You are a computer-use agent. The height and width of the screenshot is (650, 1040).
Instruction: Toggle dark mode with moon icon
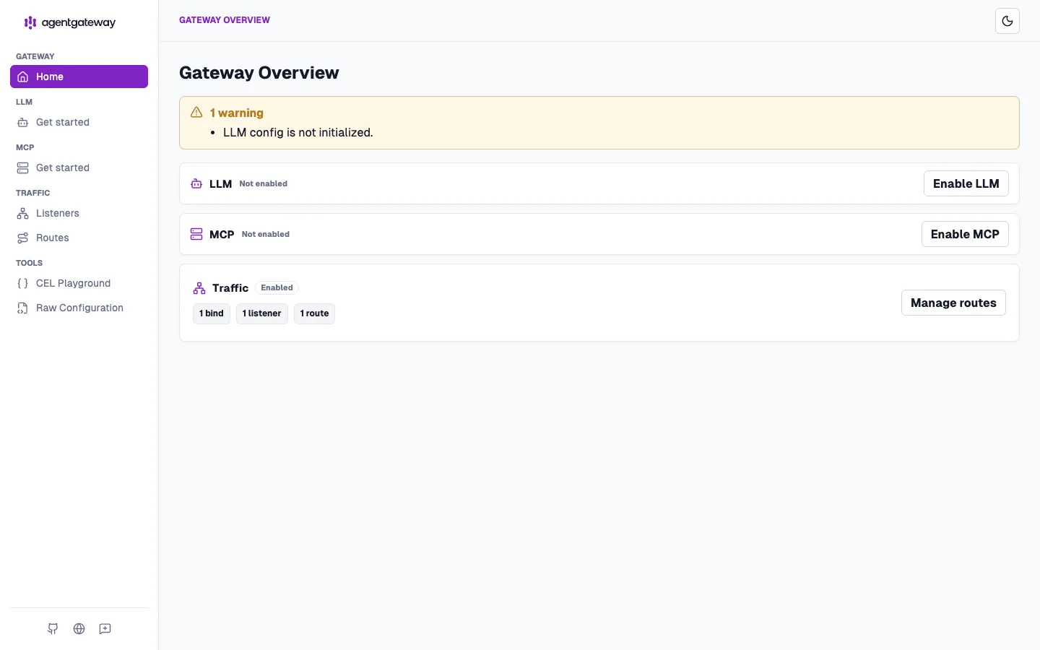click(x=1007, y=21)
